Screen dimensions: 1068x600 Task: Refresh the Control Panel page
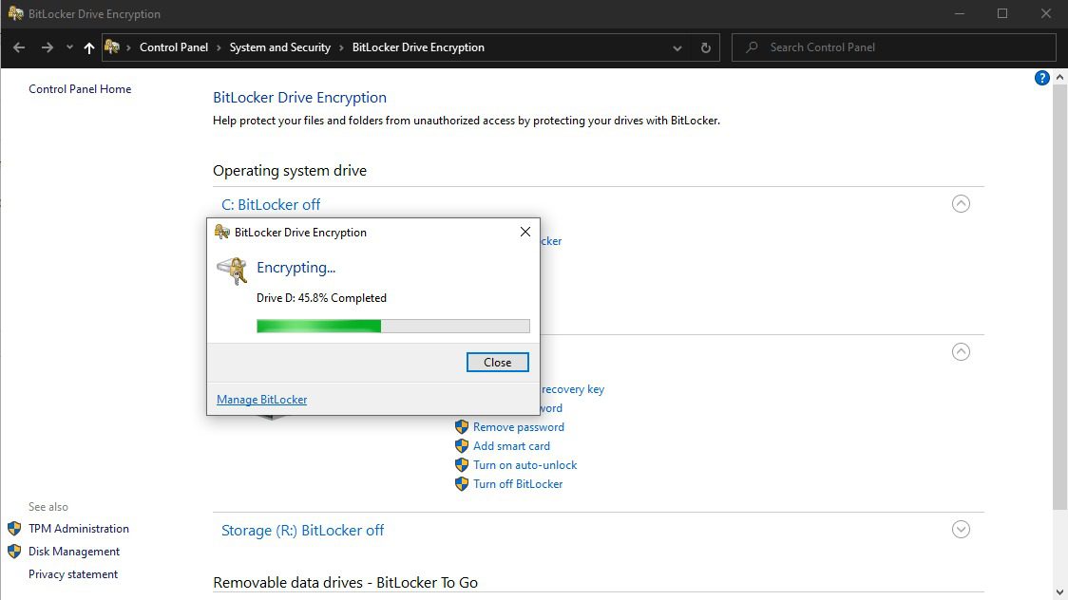pos(705,47)
